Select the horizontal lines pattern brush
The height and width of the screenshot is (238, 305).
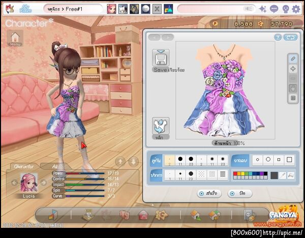[x=223, y=175]
